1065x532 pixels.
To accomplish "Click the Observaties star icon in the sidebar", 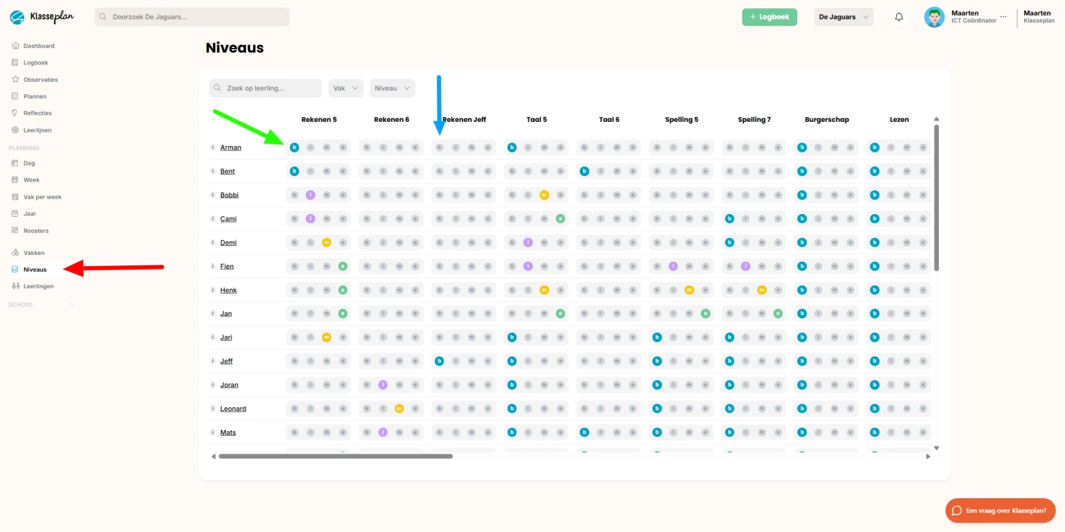I will click(x=16, y=80).
